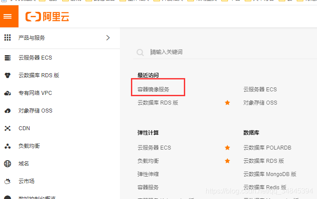Click the globe domain icon in sidebar
This screenshot has width=317, height=199.
tap(7, 164)
